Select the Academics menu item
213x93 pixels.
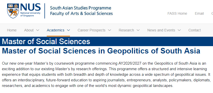click(x=56, y=30)
